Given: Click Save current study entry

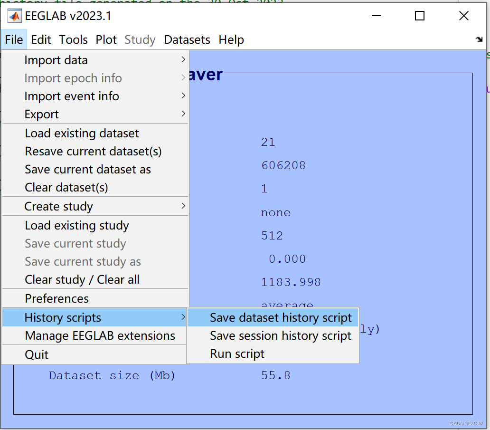Looking at the screenshot, I should point(95,244).
